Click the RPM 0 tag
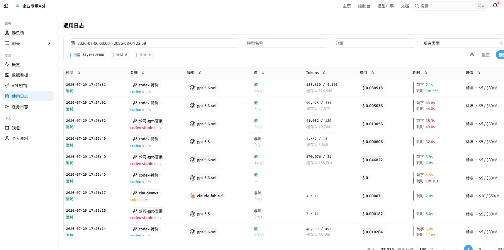The image size is (504, 250). click(x=120, y=55)
